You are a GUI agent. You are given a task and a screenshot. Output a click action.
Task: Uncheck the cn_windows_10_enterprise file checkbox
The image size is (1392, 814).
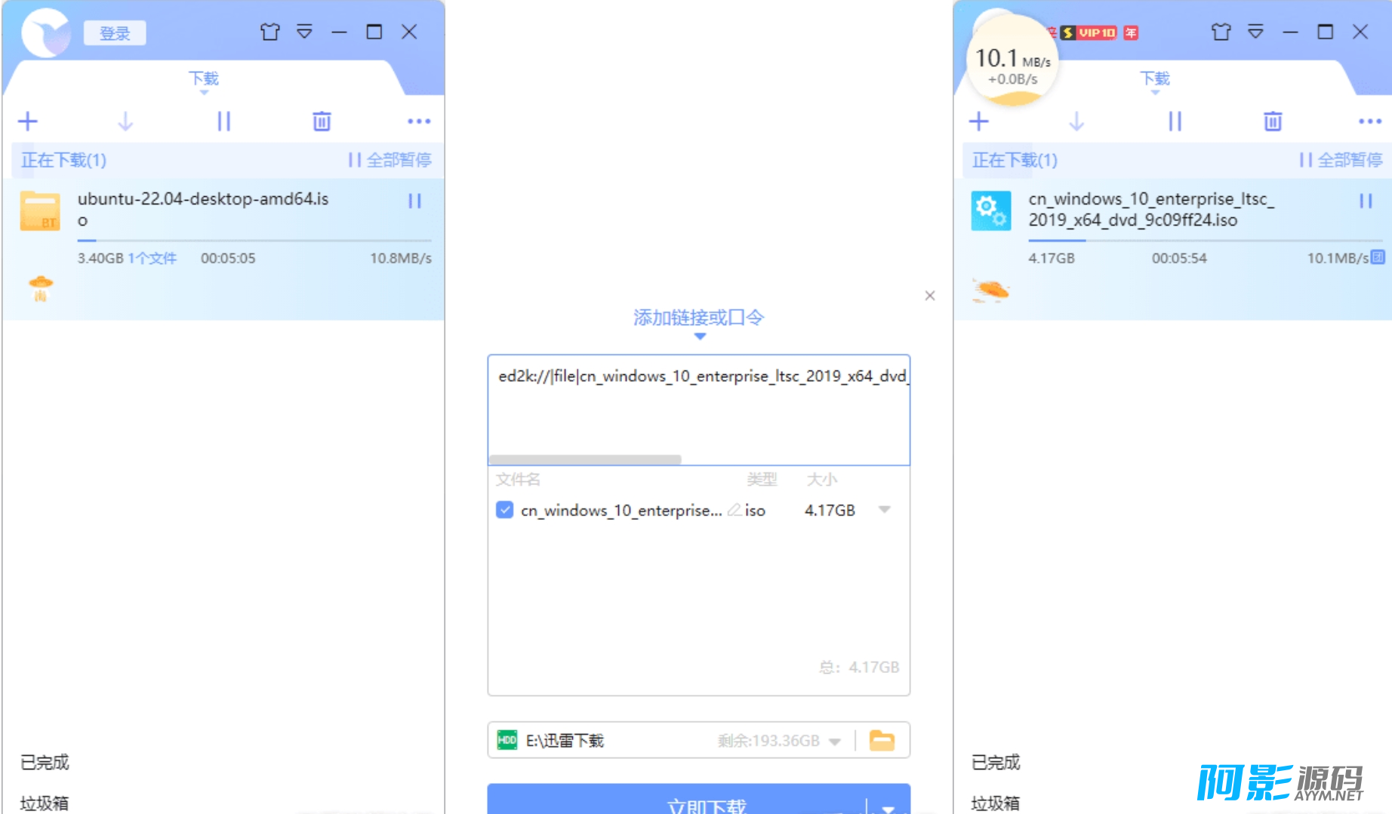(x=505, y=510)
